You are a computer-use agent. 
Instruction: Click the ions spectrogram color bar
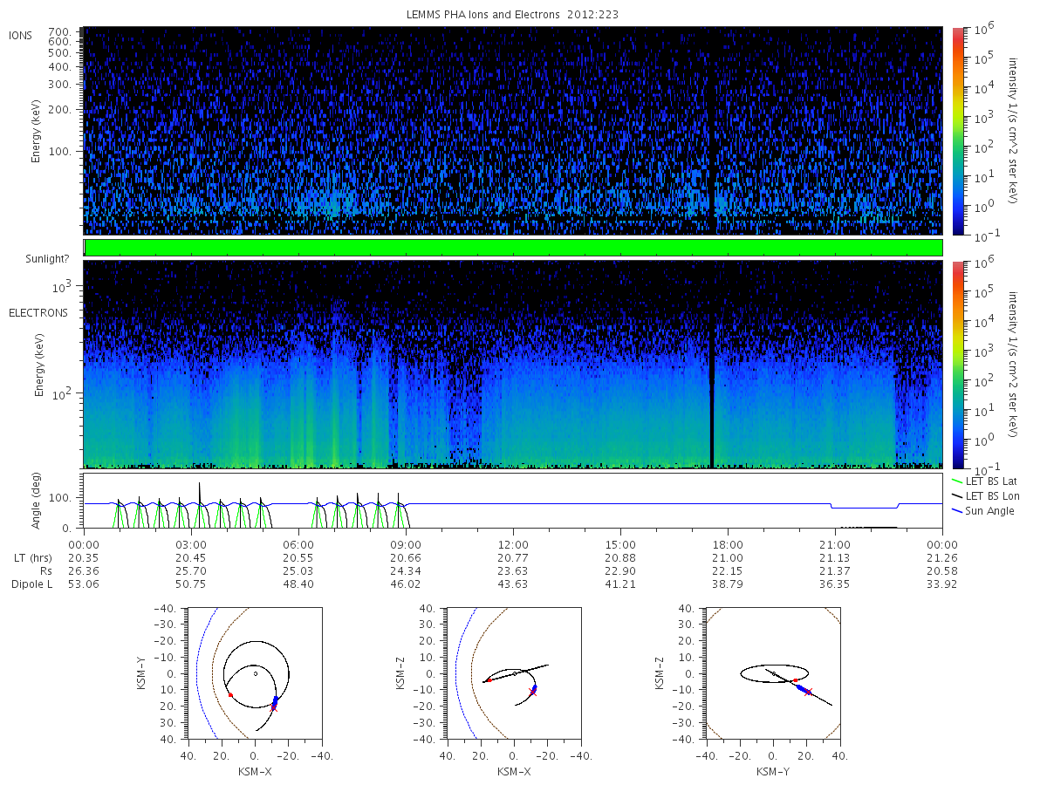tap(957, 131)
